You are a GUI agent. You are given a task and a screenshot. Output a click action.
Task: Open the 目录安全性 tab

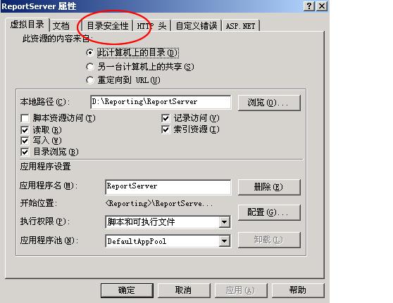click(x=107, y=26)
